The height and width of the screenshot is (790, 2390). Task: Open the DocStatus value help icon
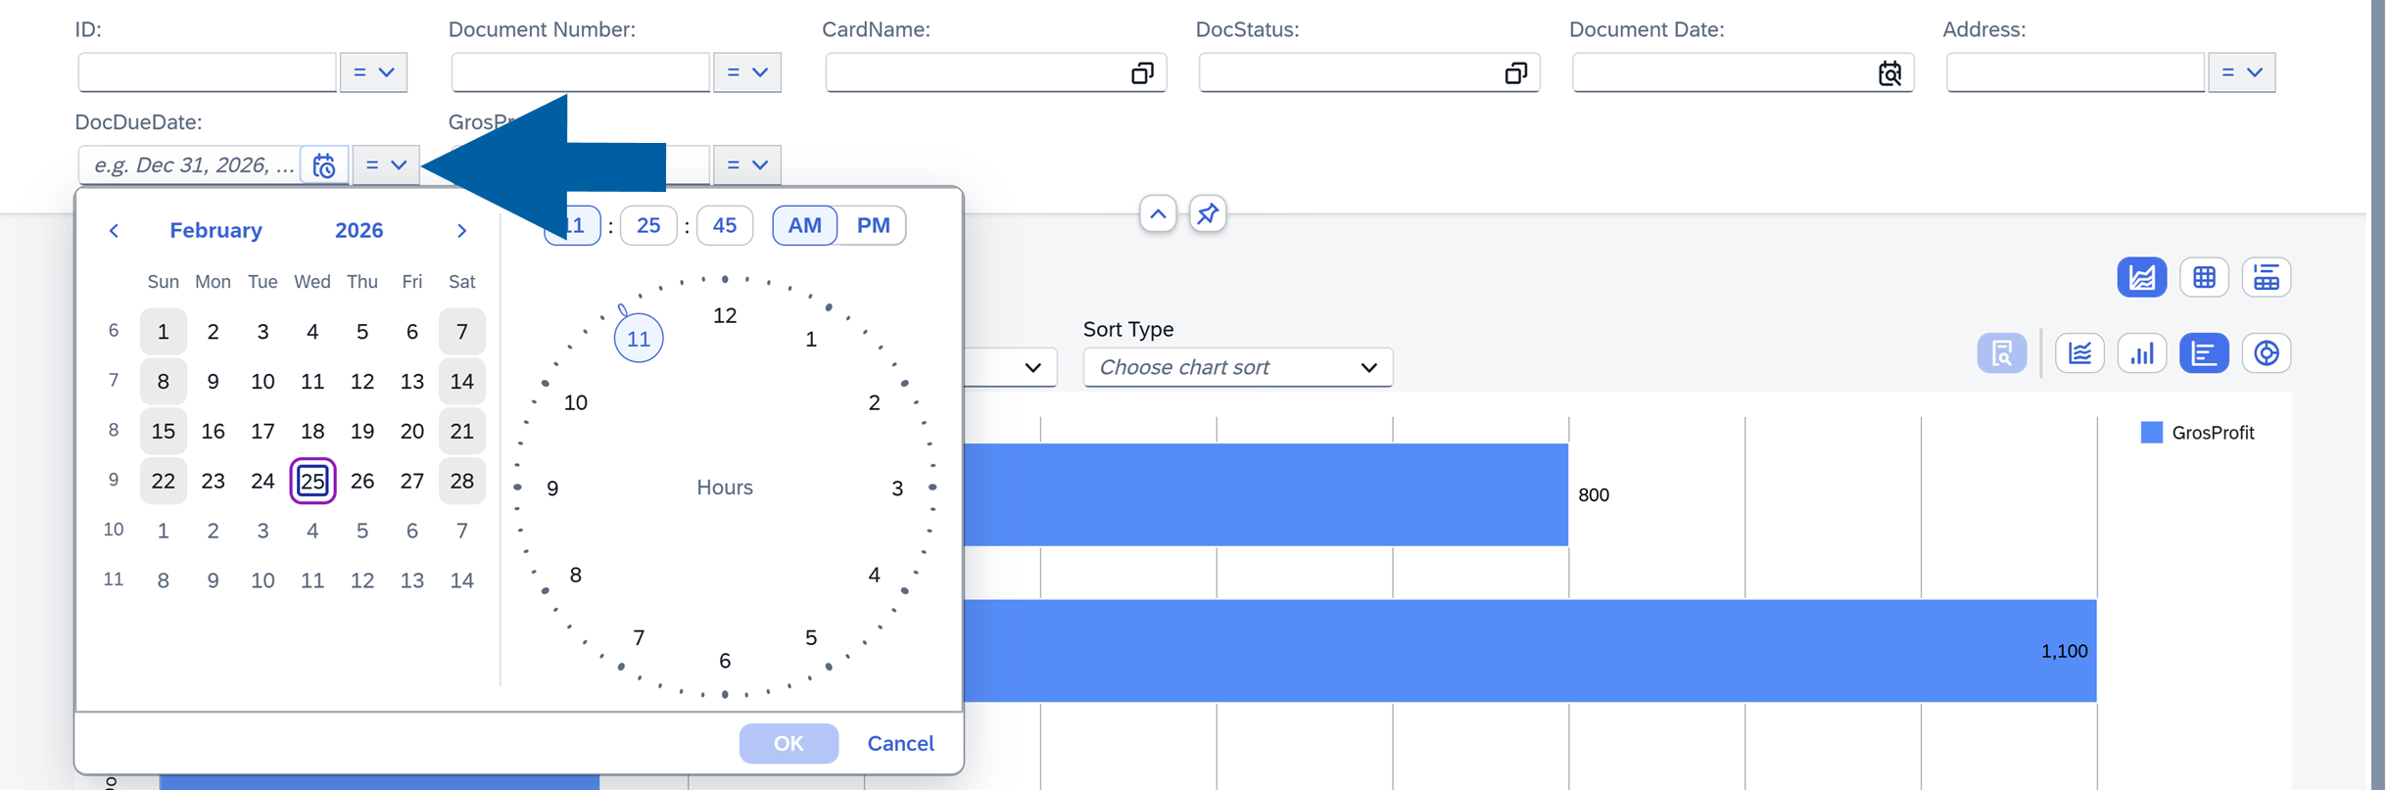coord(1515,73)
